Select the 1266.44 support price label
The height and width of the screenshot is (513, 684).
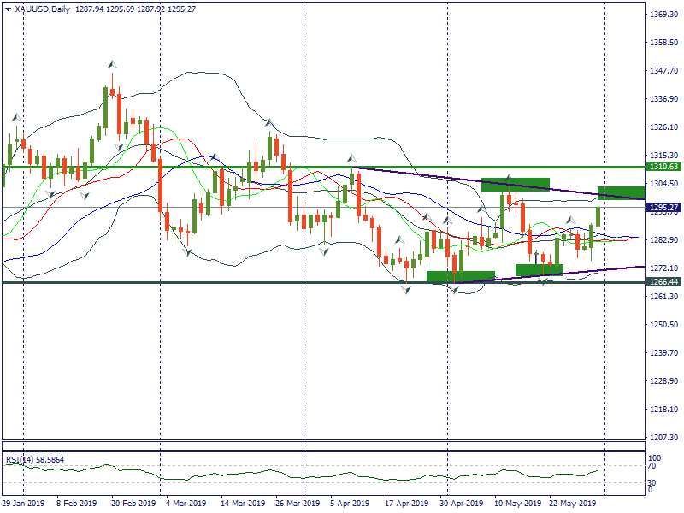pos(663,281)
